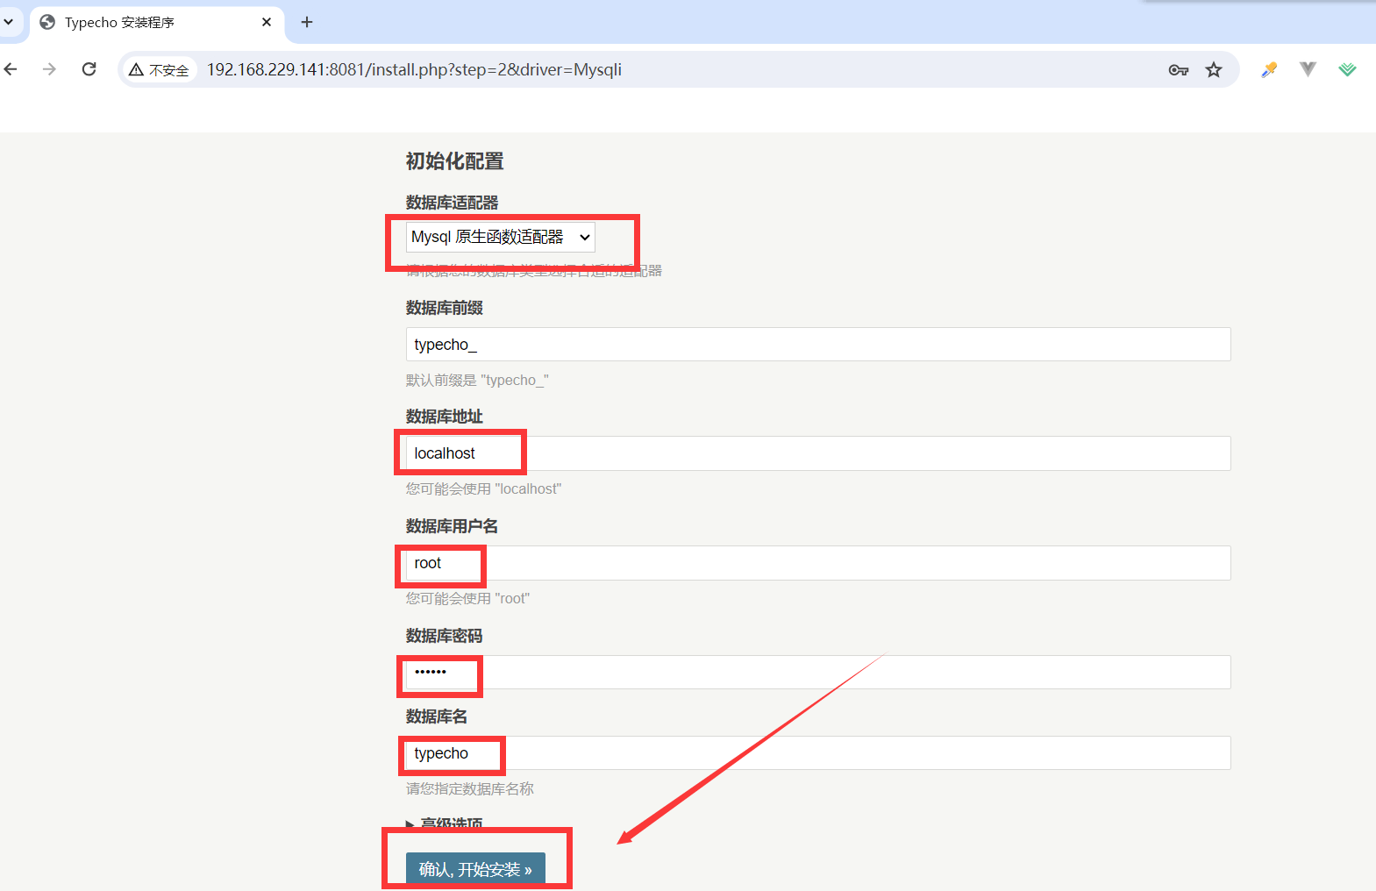Click the database prefix field typecho_

click(818, 345)
